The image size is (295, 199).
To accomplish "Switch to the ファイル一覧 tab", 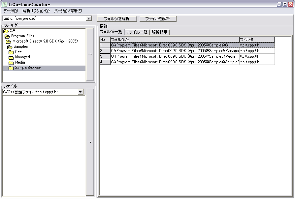I will pos(137,32).
